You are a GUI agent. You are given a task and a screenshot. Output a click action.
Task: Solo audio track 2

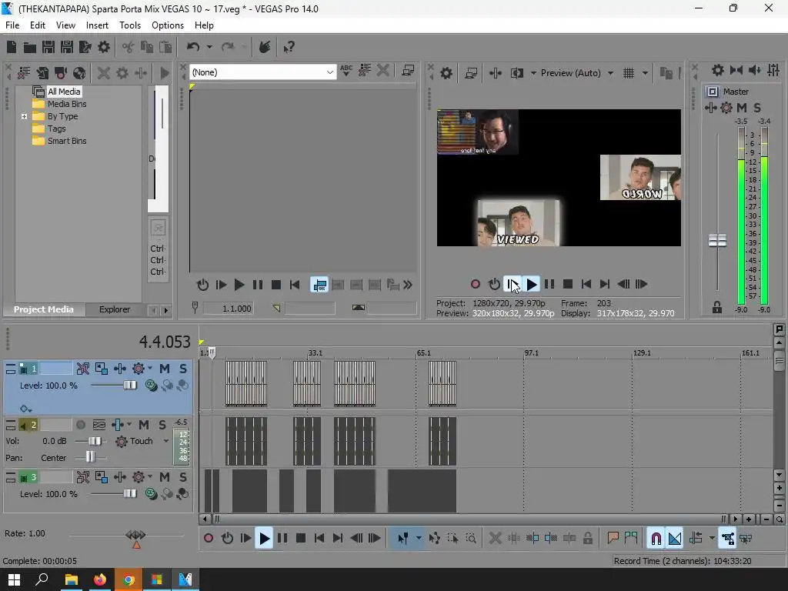tap(162, 425)
